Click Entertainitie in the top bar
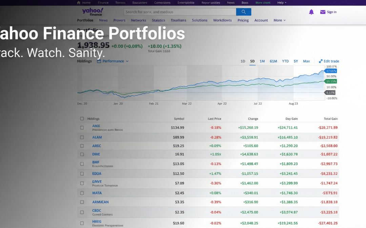Image resolution: width=366 pixels, height=228 pixels. point(186,3)
